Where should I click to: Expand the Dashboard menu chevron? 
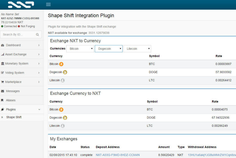pyautogui.click(x=39, y=45)
